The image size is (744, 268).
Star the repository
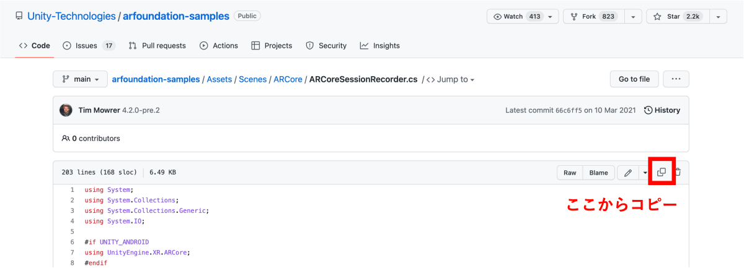point(677,17)
